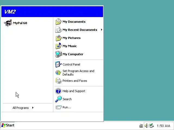Open Printers and Faxes
The image size is (174, 130).
(x=79, y=81)
